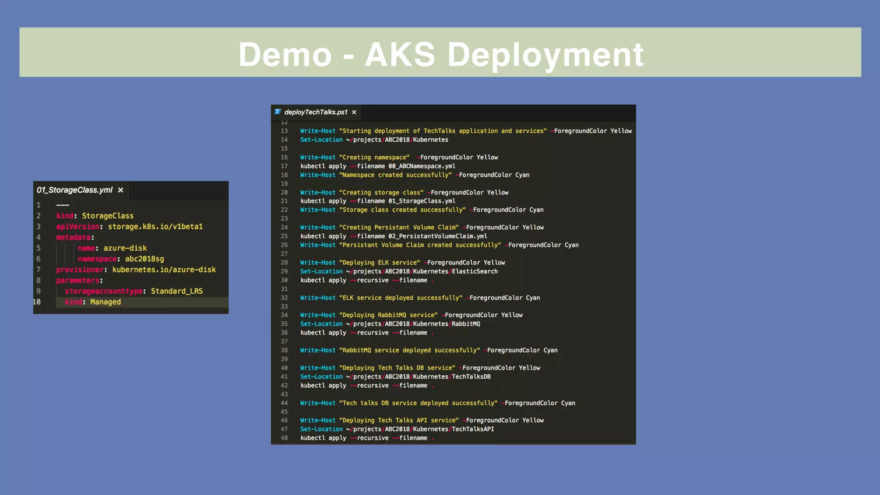Click the apiVersion storage.k8s.io/v1beta1 line
The height and width of the screenshot is (495, 880).
[129, 227]
